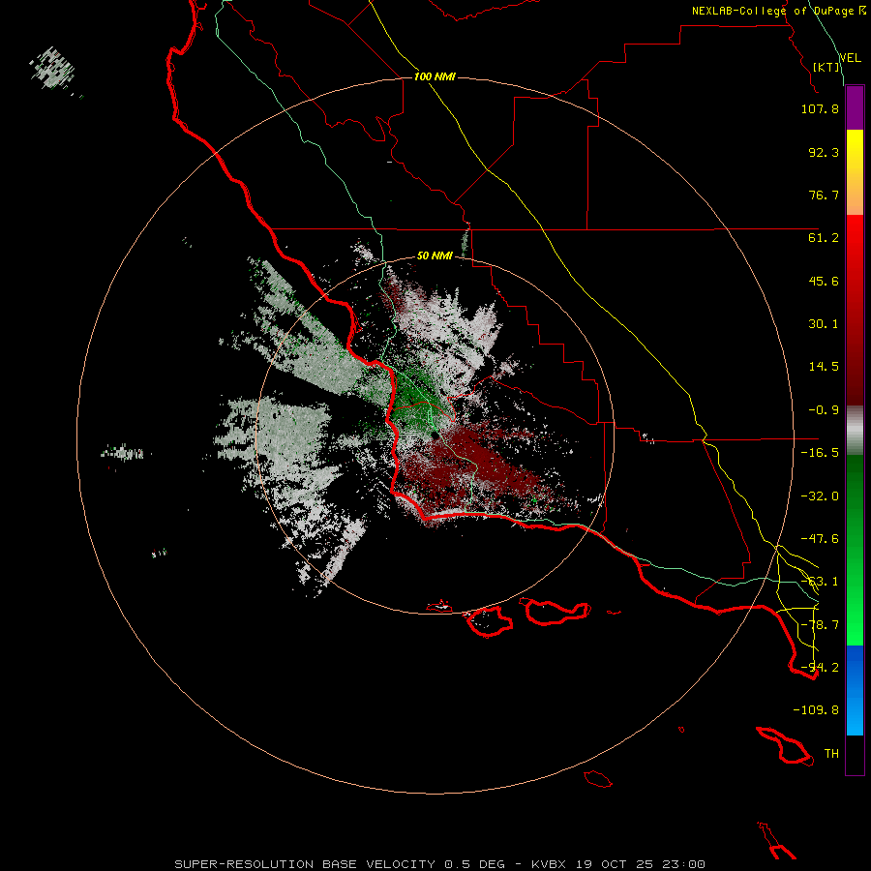Select the -32.0 scale value
Screen dimensions: 871x871
(820, 496)
